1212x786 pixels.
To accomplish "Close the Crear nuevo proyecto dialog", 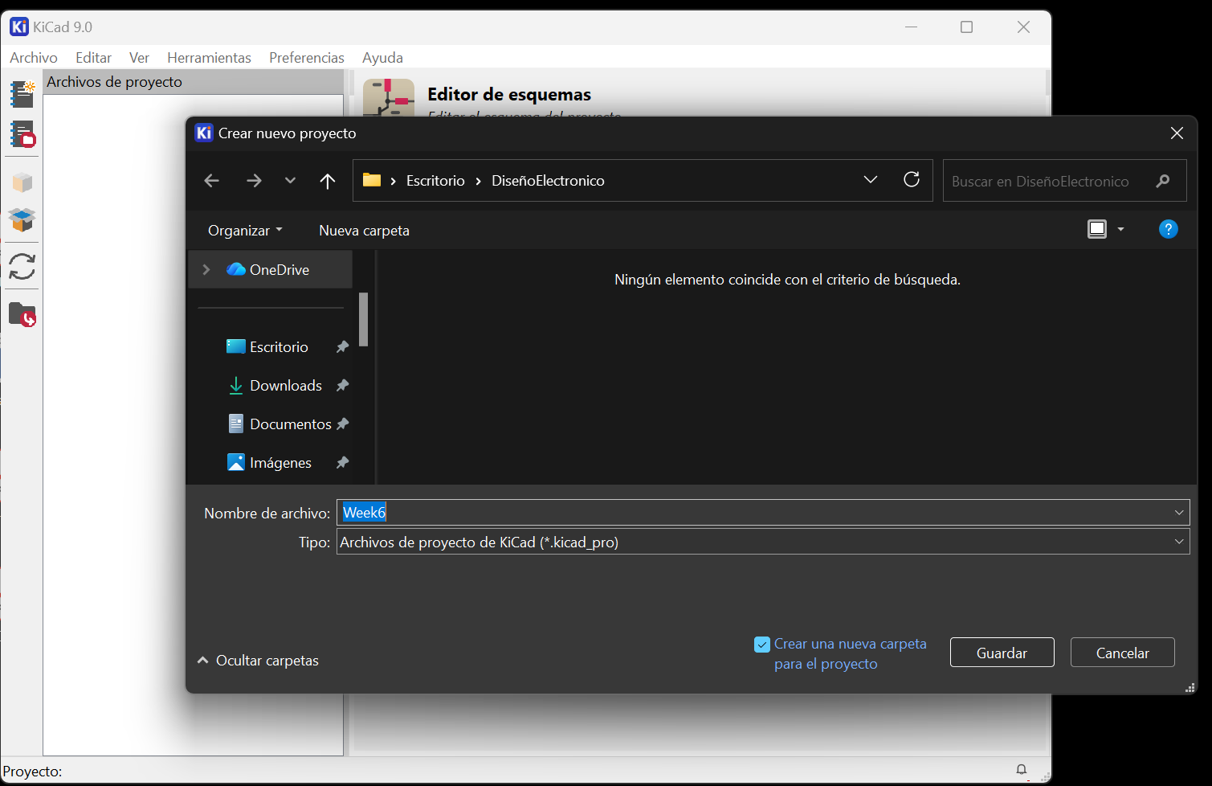I will pos(1177,133).
